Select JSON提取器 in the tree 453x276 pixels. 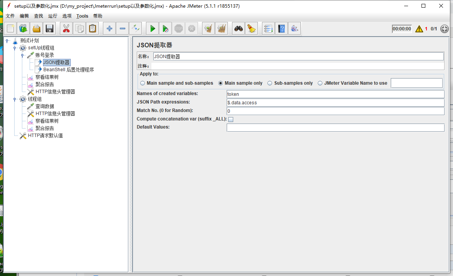pyautogui.click(x=56, y=62)
